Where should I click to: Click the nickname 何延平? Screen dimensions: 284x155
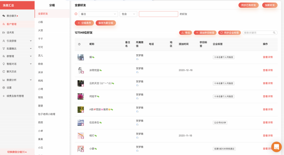93,97
